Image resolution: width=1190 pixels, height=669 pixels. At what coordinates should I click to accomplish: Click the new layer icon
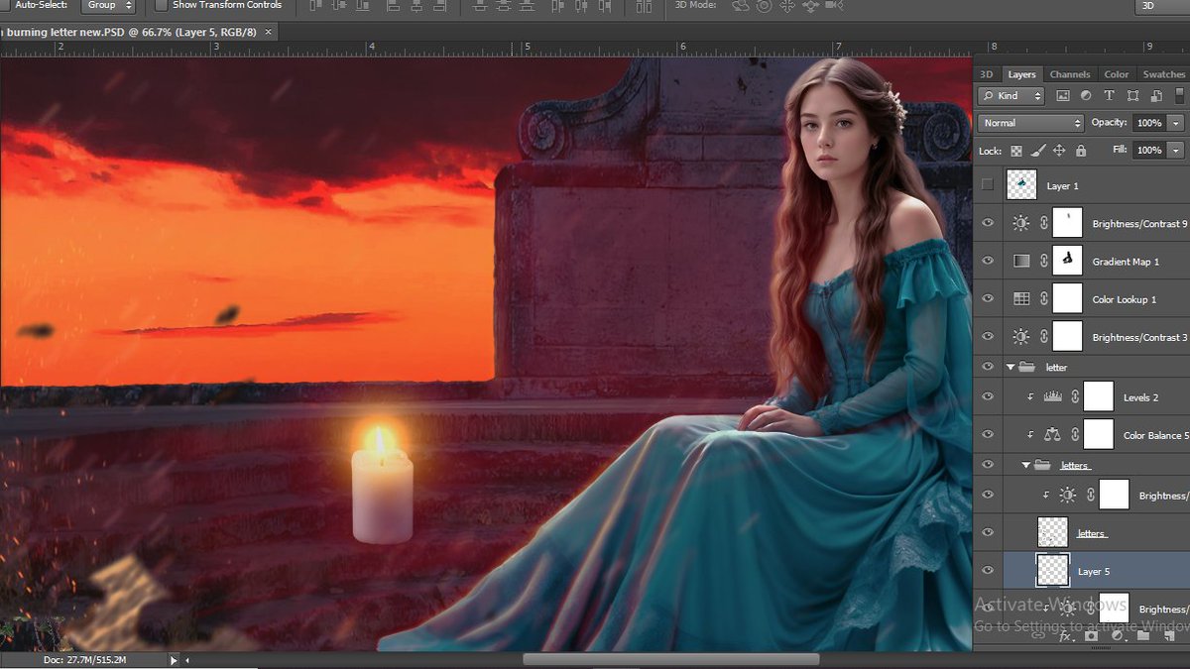[x=1169, y=636]
